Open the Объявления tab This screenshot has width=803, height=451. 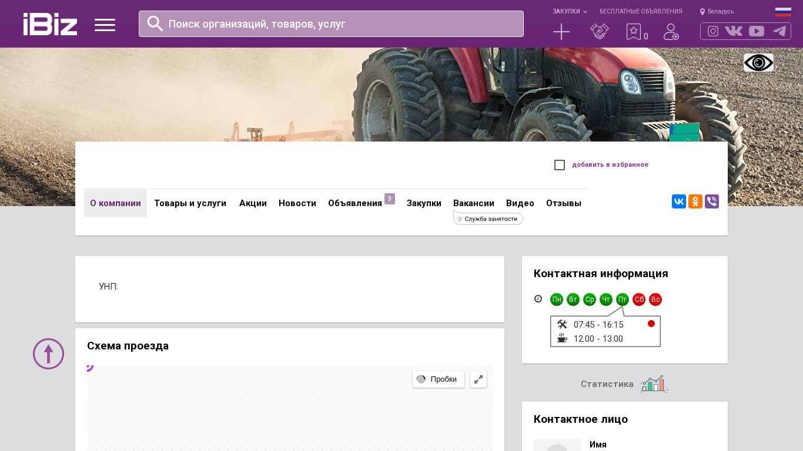(x=355, y=203)
